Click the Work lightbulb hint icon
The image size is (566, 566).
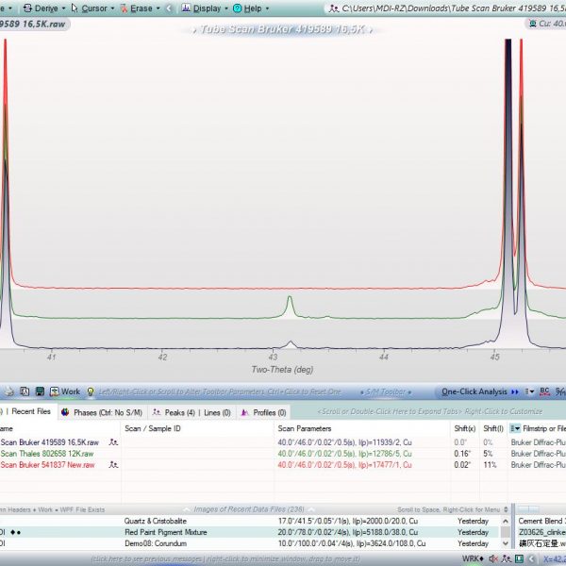(91, 391)
